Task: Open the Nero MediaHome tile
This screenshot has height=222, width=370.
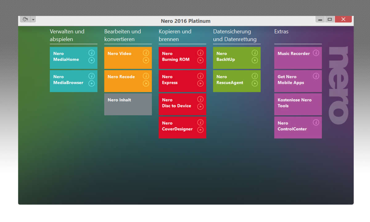Action: point(74,58)
